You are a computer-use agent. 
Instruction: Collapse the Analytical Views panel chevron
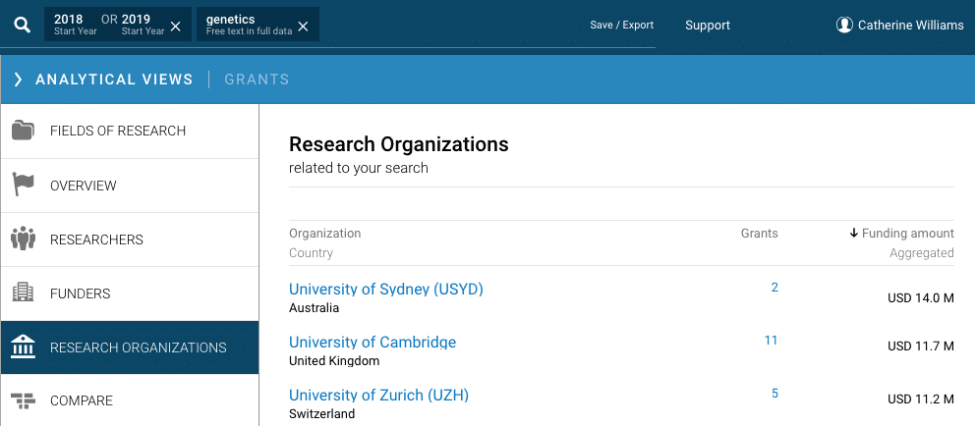[x=18, y=80]
